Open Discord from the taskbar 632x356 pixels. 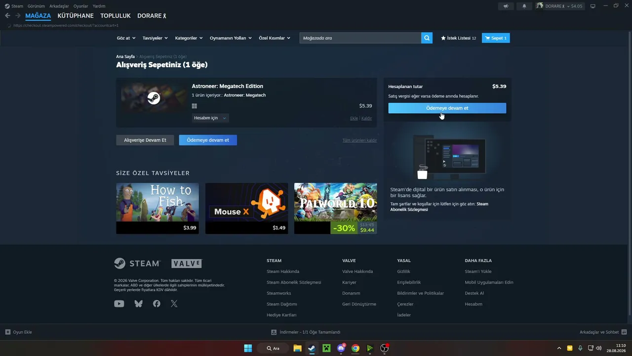click(341, 348)
